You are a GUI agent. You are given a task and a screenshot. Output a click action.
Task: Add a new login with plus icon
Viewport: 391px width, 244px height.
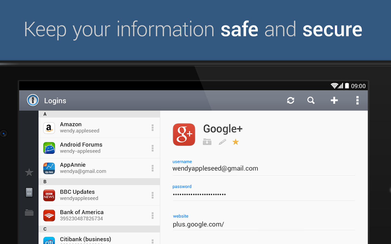pos(334,101)
